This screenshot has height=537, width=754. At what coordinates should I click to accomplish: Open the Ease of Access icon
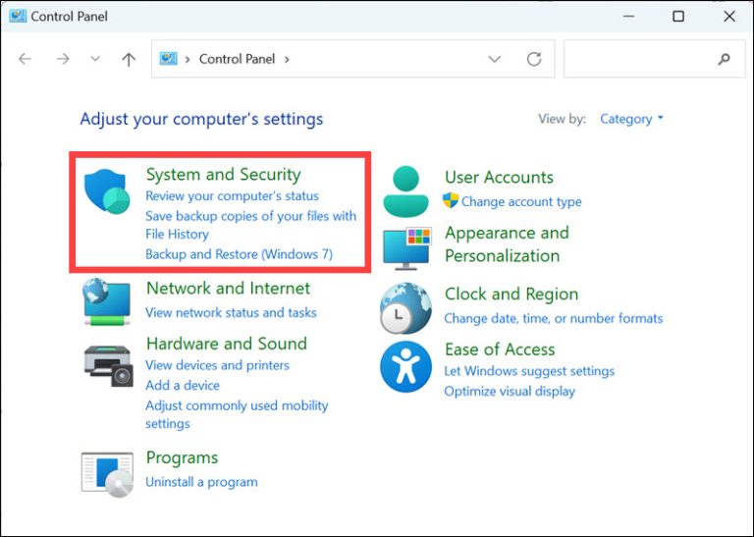405,367
